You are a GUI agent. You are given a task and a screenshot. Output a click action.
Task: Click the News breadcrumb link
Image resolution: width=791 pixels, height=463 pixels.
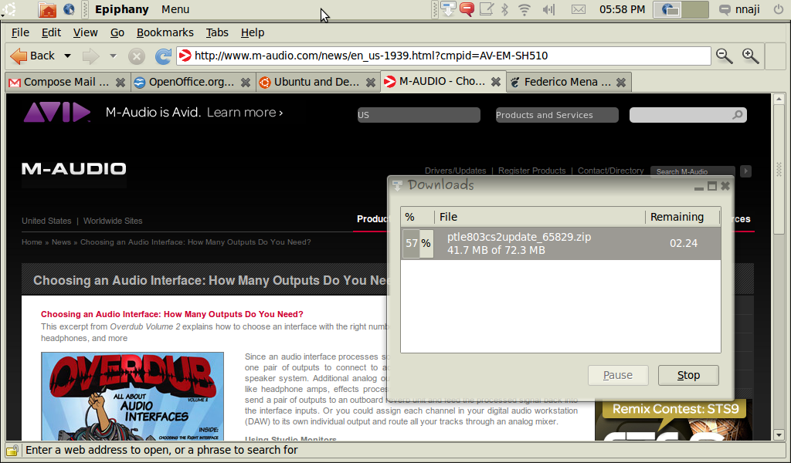[x=61, y=242]
